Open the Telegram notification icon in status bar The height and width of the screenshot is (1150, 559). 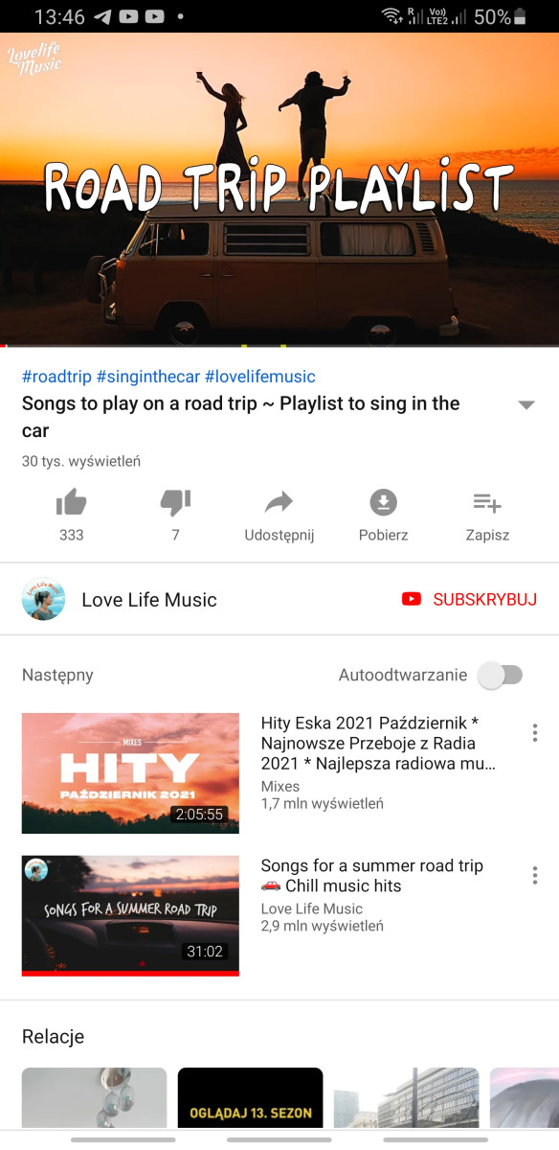tap(102, 16)
